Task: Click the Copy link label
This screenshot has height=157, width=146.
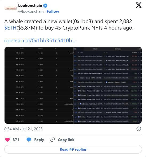Action: [66, 140]
